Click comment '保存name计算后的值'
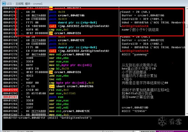188x132 pixels. point(137,97)
